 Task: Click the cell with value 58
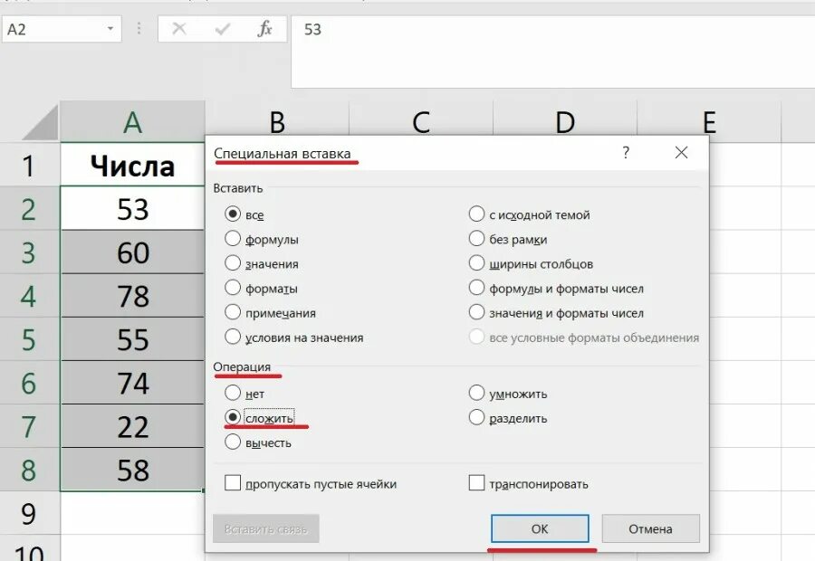[132, 470]
